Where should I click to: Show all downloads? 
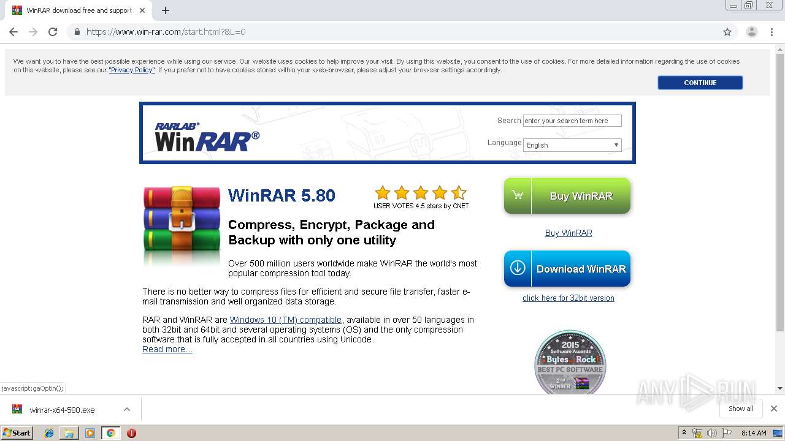pyautogui.click(x=740, y=409)
